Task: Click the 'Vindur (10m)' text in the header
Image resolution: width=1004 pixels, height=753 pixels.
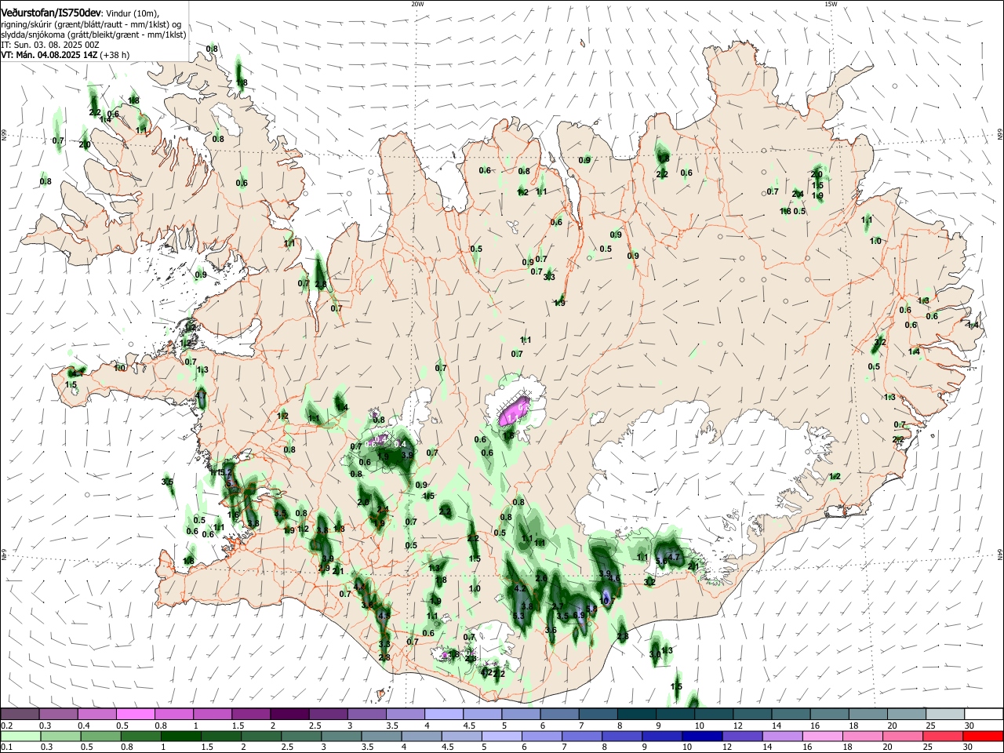Action: [132, 13]
